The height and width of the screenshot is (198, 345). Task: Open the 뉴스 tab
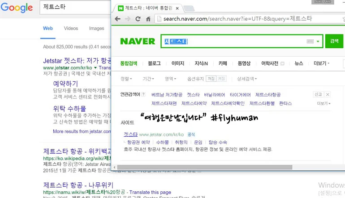click(x=299, y=63)
